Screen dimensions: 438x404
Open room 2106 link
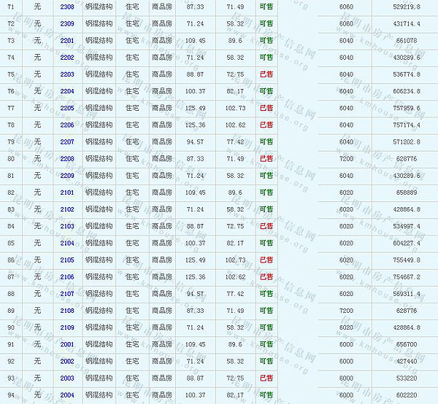67,276
